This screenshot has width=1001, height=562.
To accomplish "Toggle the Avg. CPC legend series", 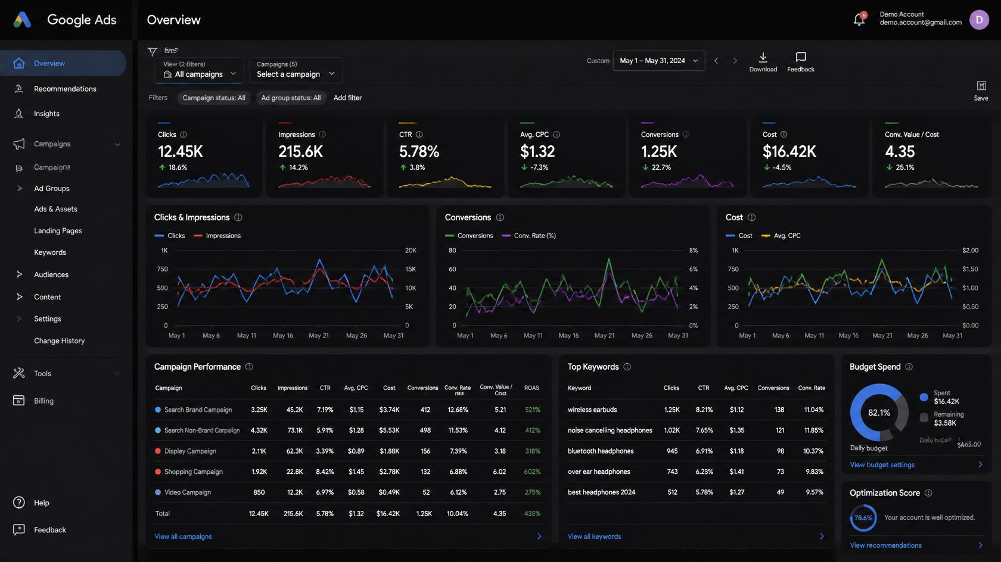I will (x=781, y=236).
